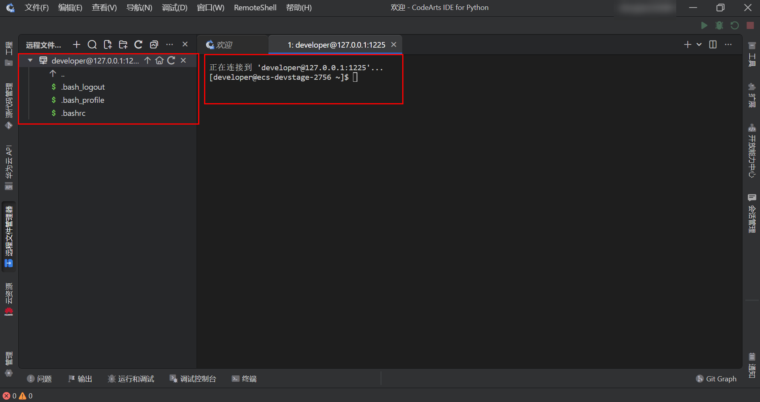Disconnect developer@127.0.0.1 with X icon
Image resolution: width=760 pixels, height=402 pixels.
point(183,60)
